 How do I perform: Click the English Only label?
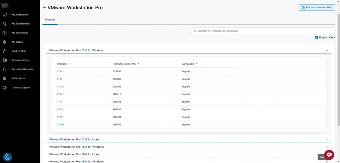coord(327,37)
